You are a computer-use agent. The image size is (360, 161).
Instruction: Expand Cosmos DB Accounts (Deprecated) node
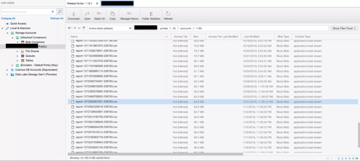(x=7, y=70)
